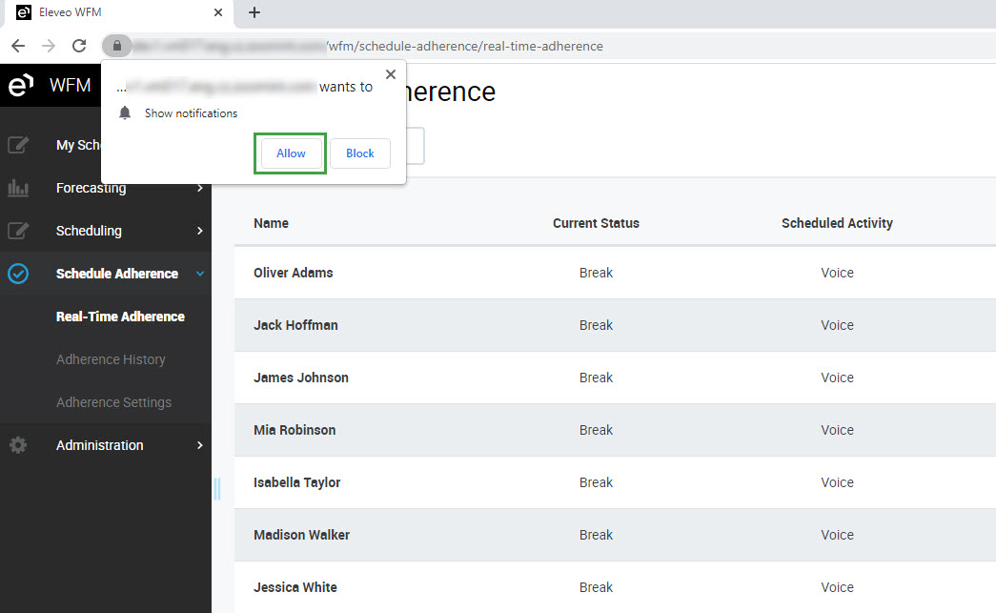
Task: Expand the Administration menu chevron
Action: tap(199, 445)
